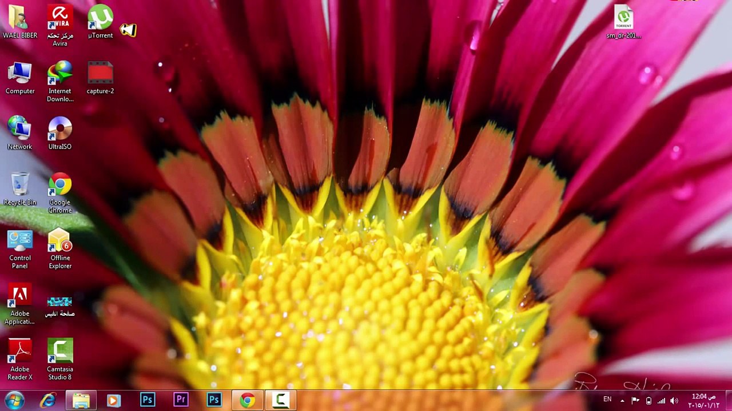This screenshot has height=411, width=732.
Task: Select the Adobe Reader X shortcut
Action: [20, 360]
